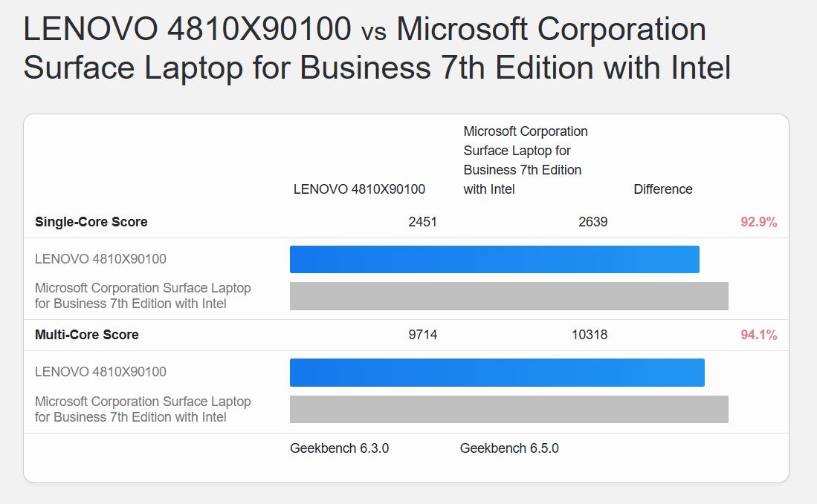Click the gray Microsoft Single-Core score bar
This screenshot has width=817, height=504.
click(508, 295)
